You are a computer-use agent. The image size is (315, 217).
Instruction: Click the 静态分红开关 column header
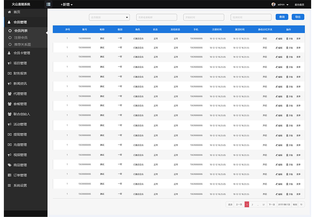pyautogui.click(x=265, y=29)
